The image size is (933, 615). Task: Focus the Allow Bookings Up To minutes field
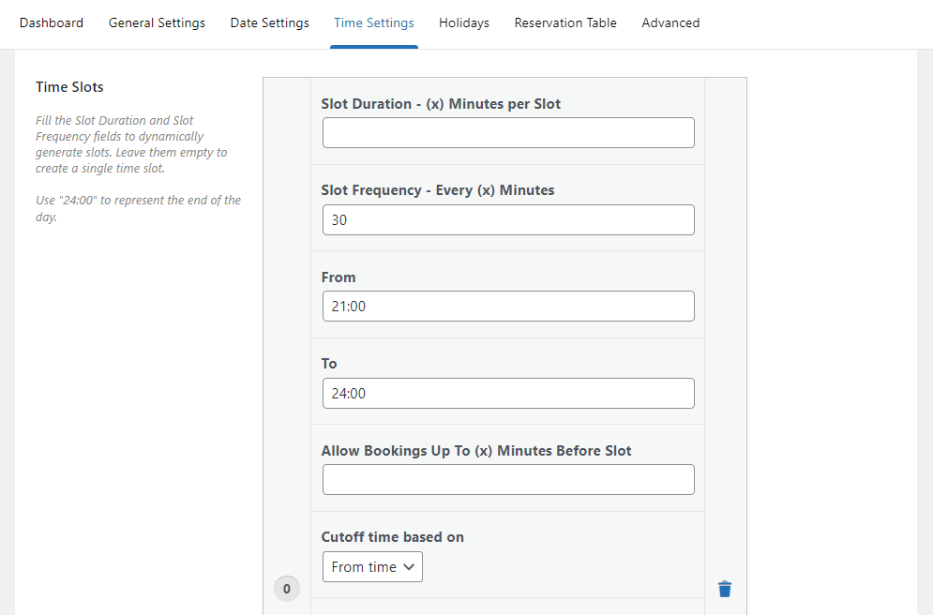(x=508, y=479)
